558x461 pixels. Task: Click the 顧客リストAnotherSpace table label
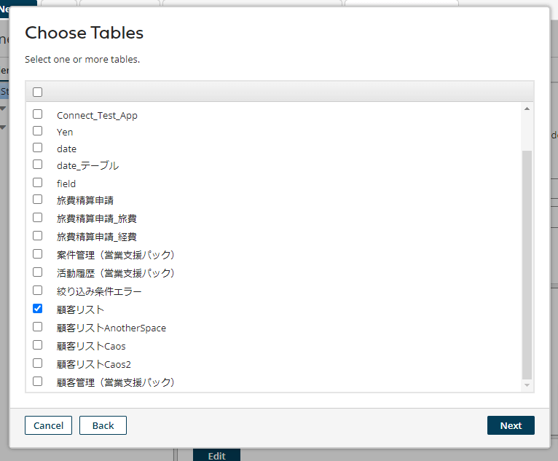pos(111,328)
